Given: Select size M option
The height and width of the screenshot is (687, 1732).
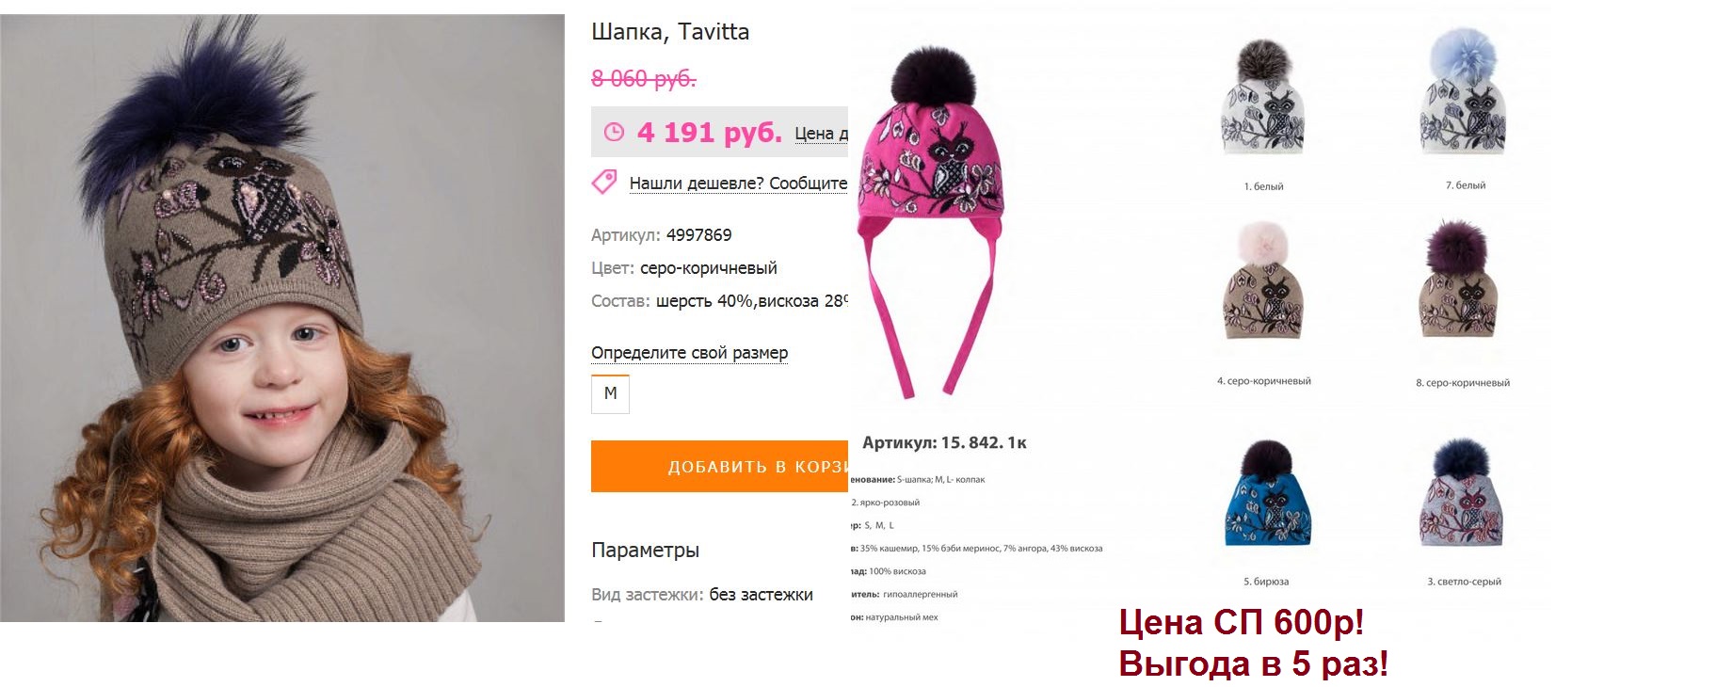Looking at the screenshot, I should [x=610, y=393].
